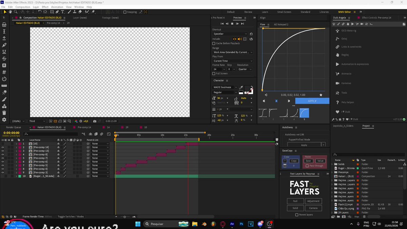Enable Cache Before Playback checkbox
407x229 pixels.
[x=214, y=43]
